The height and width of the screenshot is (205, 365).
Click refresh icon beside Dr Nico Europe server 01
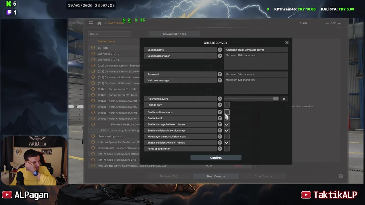[93, 89]
